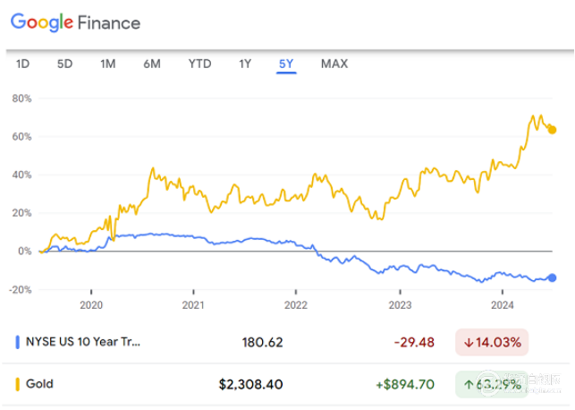Click the yellow Gold color marker

(x=18, y=384)
